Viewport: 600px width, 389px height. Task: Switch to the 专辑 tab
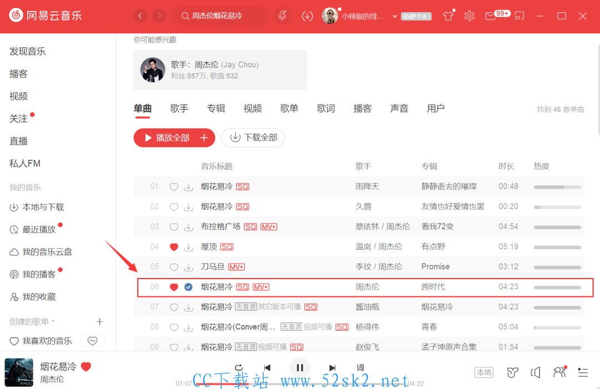point(216,109)
